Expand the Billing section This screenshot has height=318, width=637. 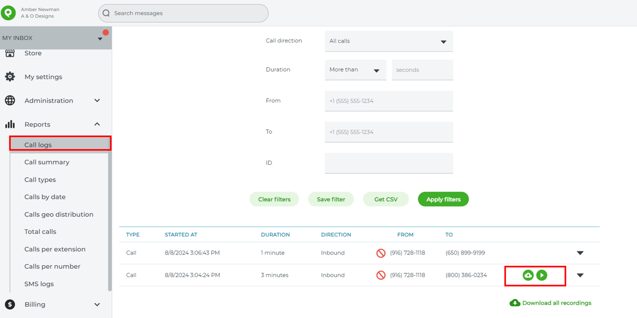tap(97, 305)
